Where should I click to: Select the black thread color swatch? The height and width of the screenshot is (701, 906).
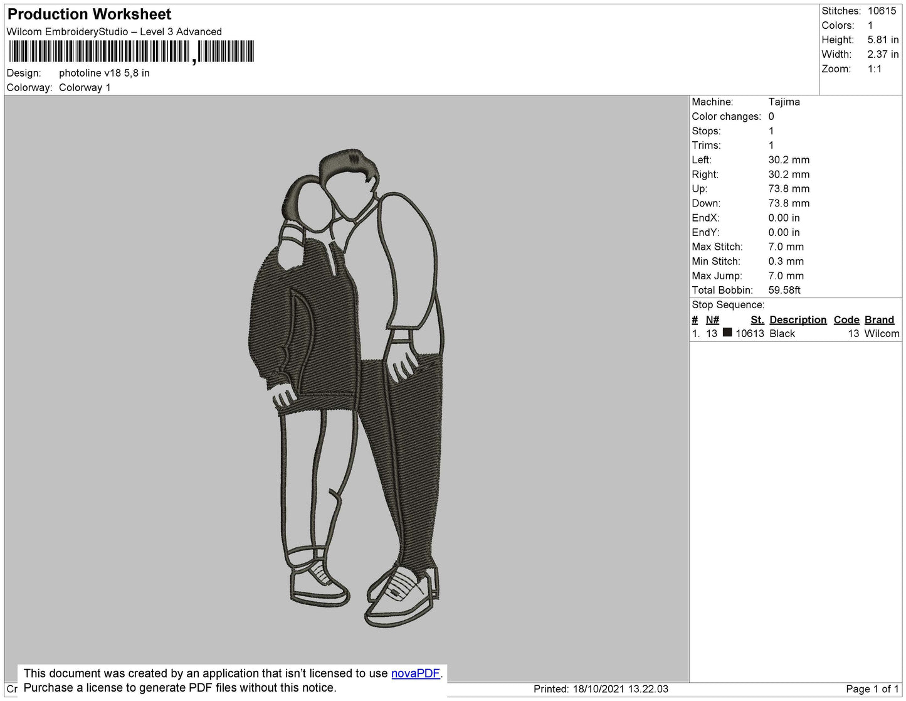tap(727, 333)
